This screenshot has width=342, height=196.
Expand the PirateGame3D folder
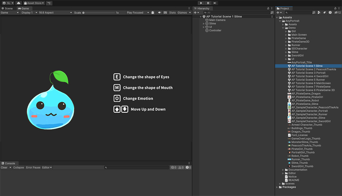point(286,42)
